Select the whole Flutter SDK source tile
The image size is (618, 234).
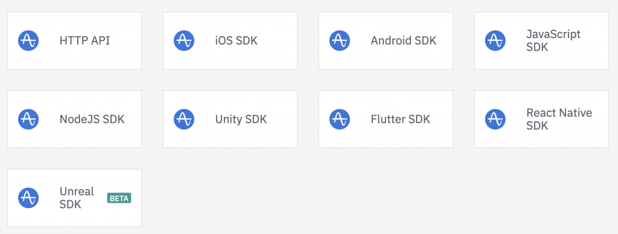pos(386,119)
